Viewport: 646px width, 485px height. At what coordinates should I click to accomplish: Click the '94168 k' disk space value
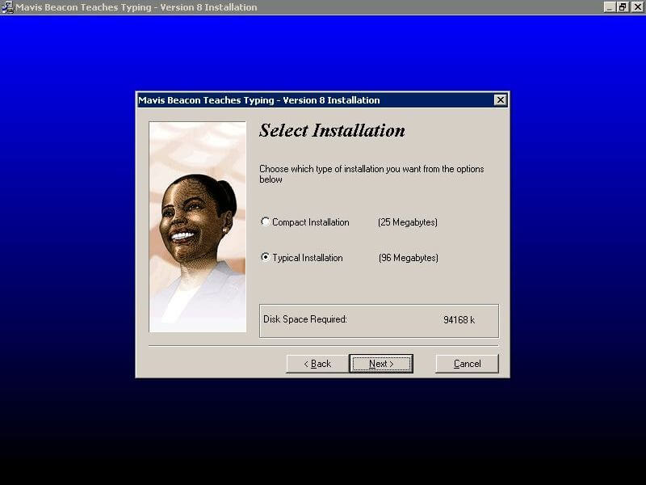[x=459, y=319]
